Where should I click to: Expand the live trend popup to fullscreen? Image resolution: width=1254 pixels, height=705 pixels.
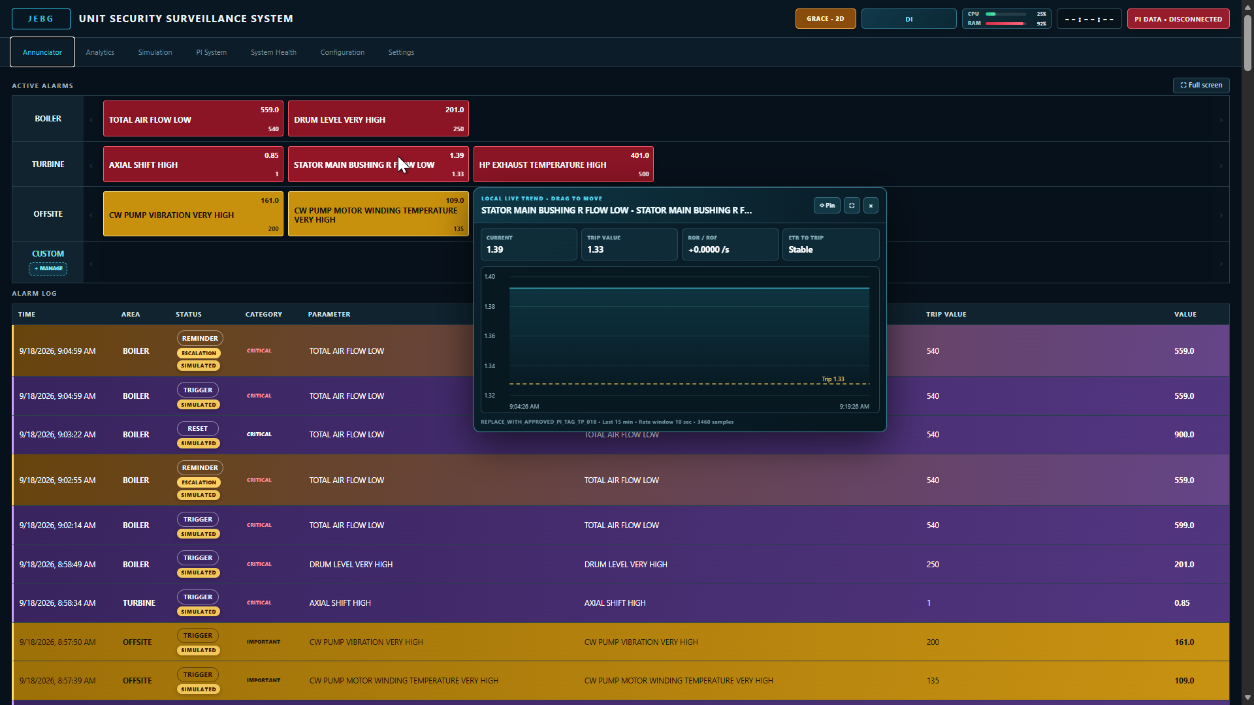(852, 206)
